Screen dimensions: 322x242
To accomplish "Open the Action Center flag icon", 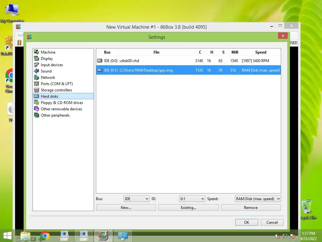I will coord(292,236).
